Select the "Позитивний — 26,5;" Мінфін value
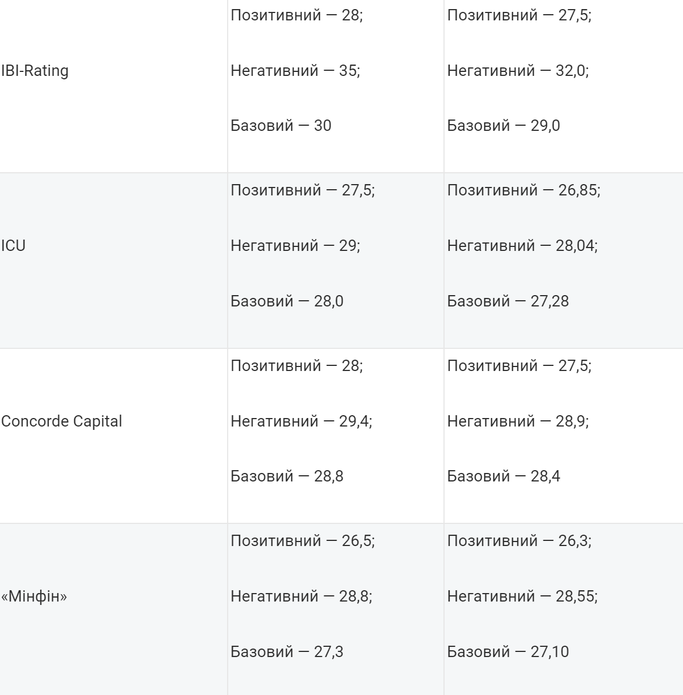Image resolution: width=683 pixels, height=695 pixels. pos(302,541)
